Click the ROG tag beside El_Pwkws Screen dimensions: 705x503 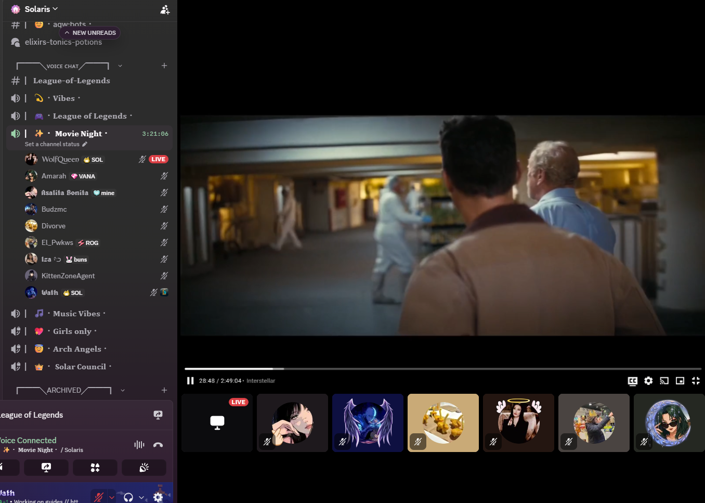[88, 243]
